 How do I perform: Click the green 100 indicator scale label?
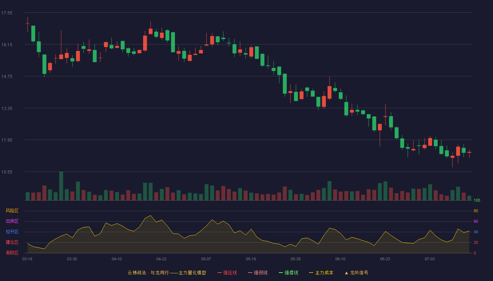pos(477,201)
